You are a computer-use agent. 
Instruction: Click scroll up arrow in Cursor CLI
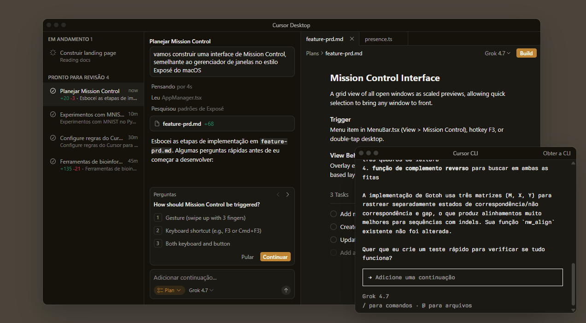pyautogui.click(x=573, y=163)
